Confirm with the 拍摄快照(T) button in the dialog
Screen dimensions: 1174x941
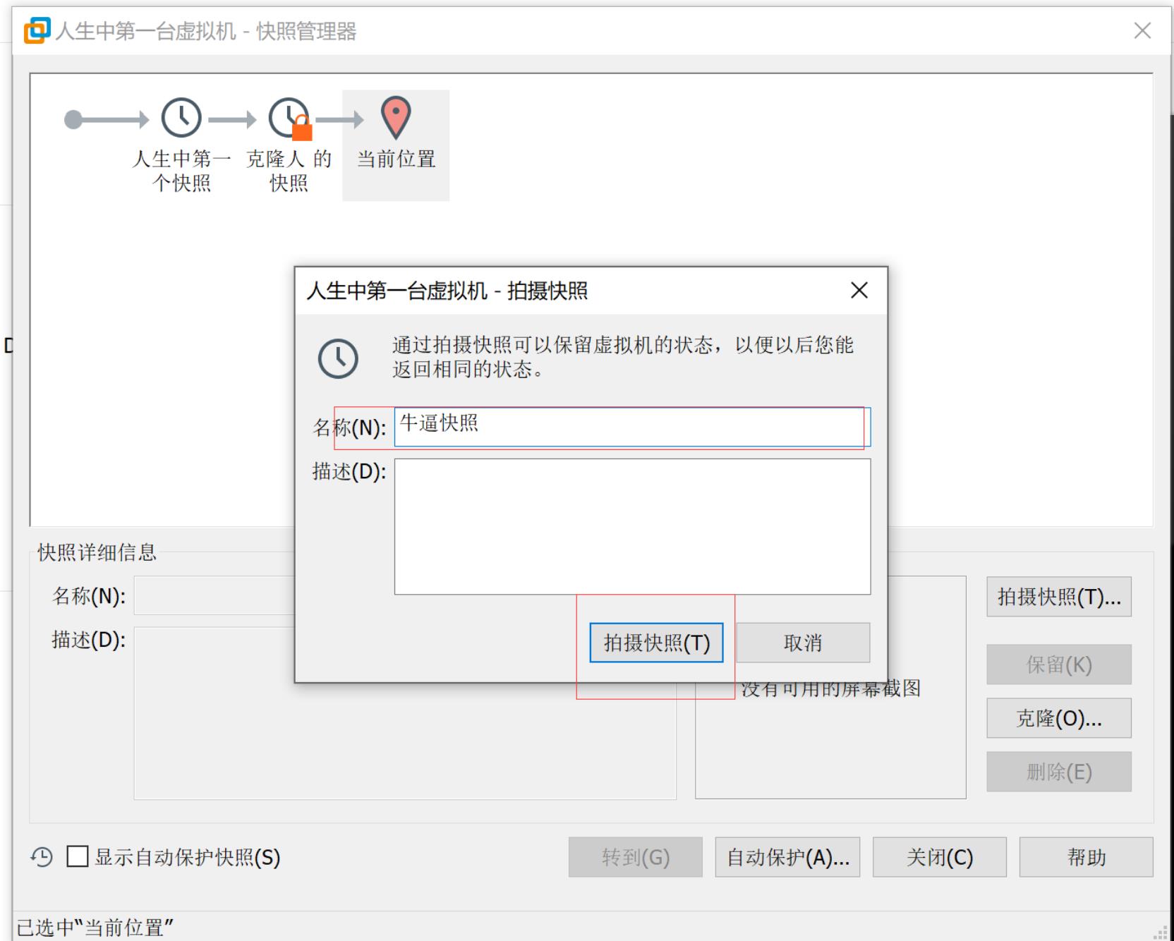point(656,643)
